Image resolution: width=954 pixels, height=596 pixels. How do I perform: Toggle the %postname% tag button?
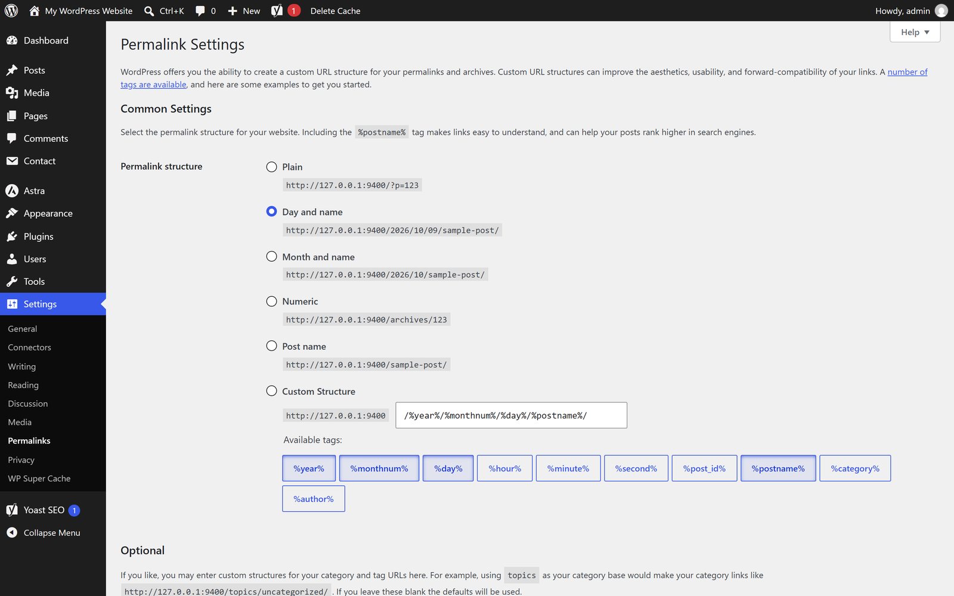pyautogui.click(x=778, y=468)
